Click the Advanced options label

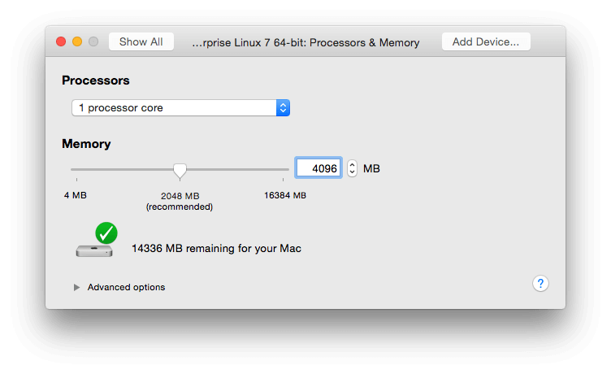point(126,287)
